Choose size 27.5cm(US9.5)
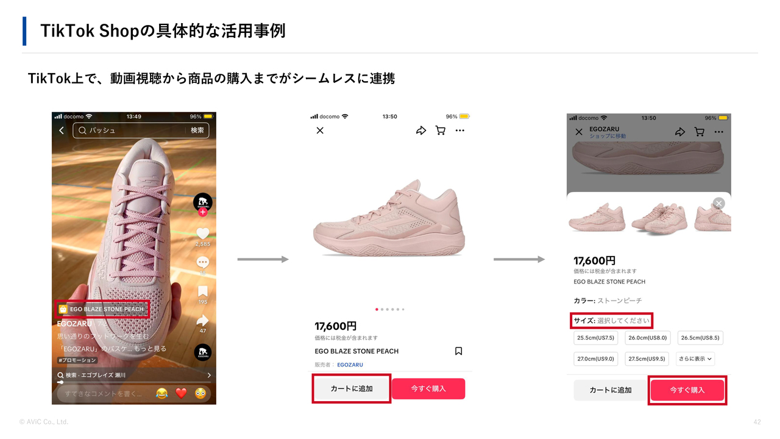 point(648,359)
